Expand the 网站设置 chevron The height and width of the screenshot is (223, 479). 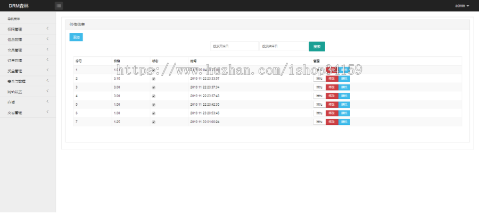point(48,91)
